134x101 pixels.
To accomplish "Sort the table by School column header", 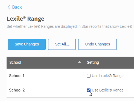I will click(45, 62).
